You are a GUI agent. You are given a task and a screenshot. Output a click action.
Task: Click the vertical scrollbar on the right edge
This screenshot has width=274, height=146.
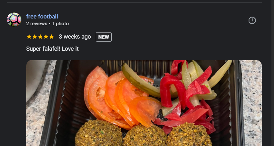coord(272,73)
